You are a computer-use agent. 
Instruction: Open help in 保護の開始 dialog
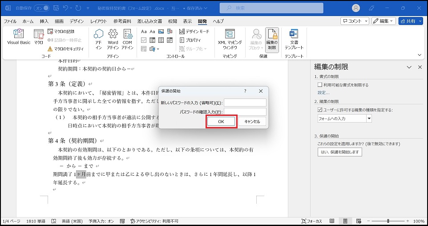[245, 91]
